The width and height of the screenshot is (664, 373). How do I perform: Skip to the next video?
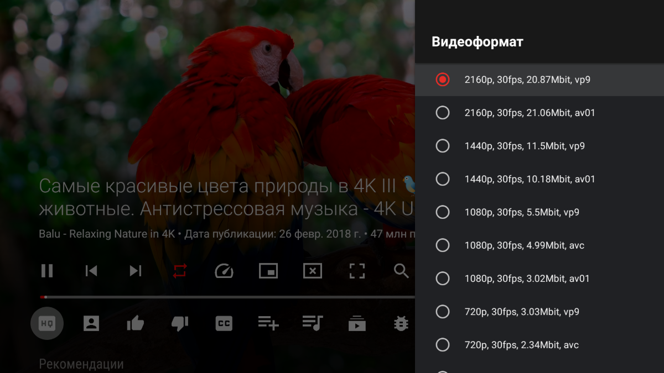(x=136, y=271)
